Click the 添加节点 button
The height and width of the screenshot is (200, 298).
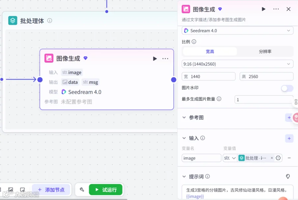51,189
